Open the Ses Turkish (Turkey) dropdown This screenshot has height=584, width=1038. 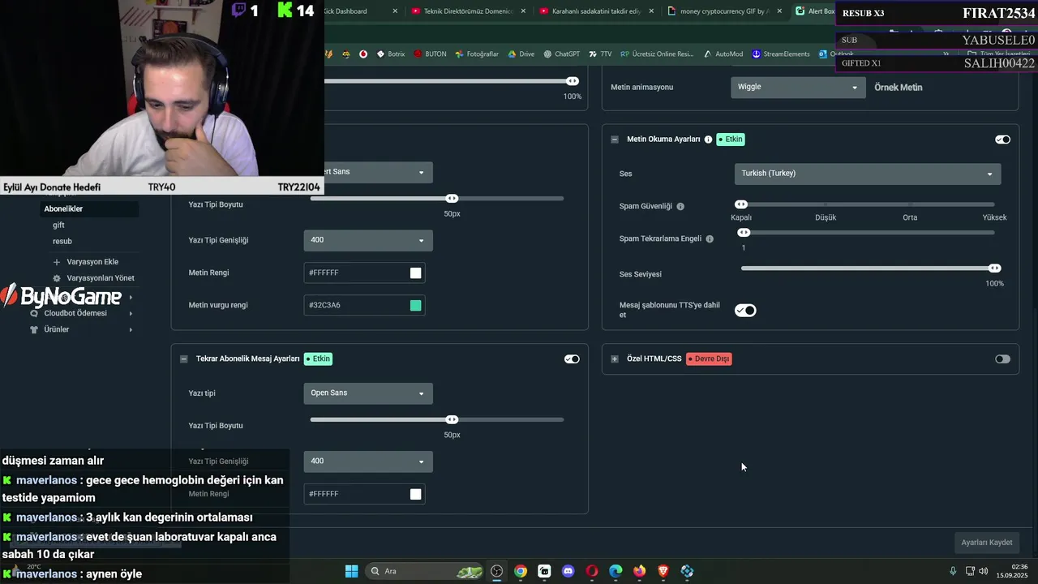868,174
